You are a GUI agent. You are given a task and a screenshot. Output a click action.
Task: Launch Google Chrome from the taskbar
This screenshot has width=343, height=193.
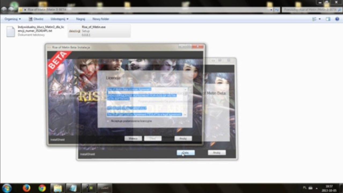pyautogui.click(x=42, y=188)
